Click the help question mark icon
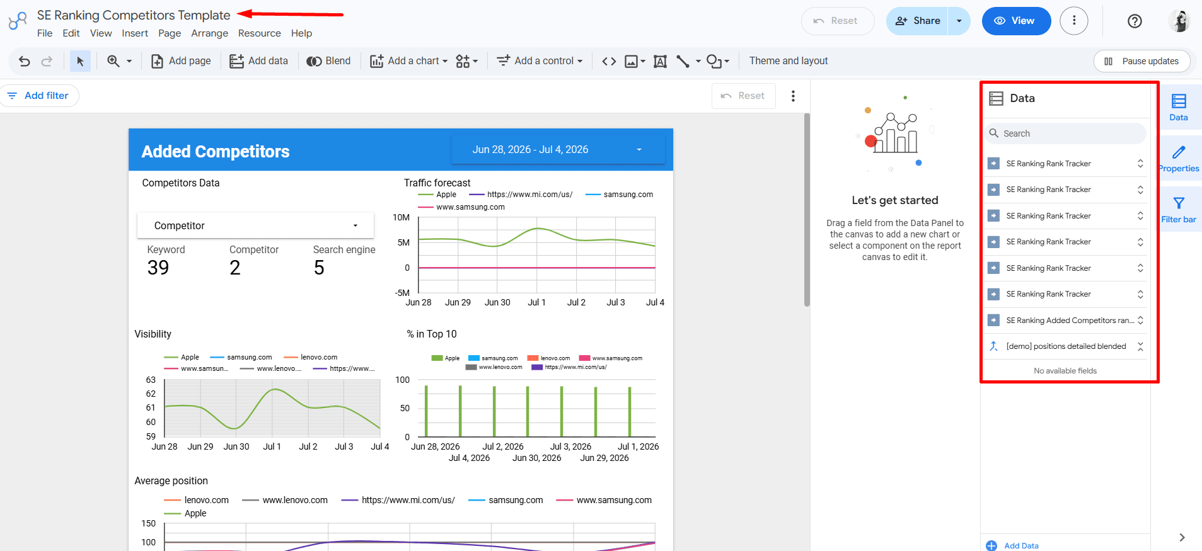 (1135, 21)
